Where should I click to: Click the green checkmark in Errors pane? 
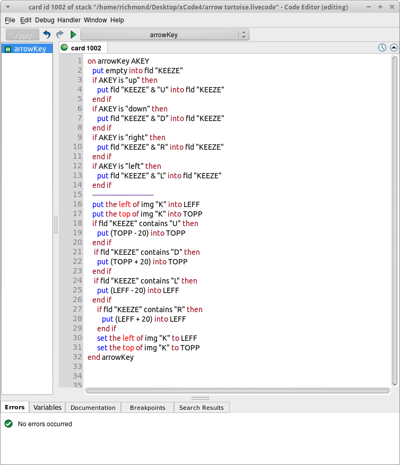tap(8, 424)
